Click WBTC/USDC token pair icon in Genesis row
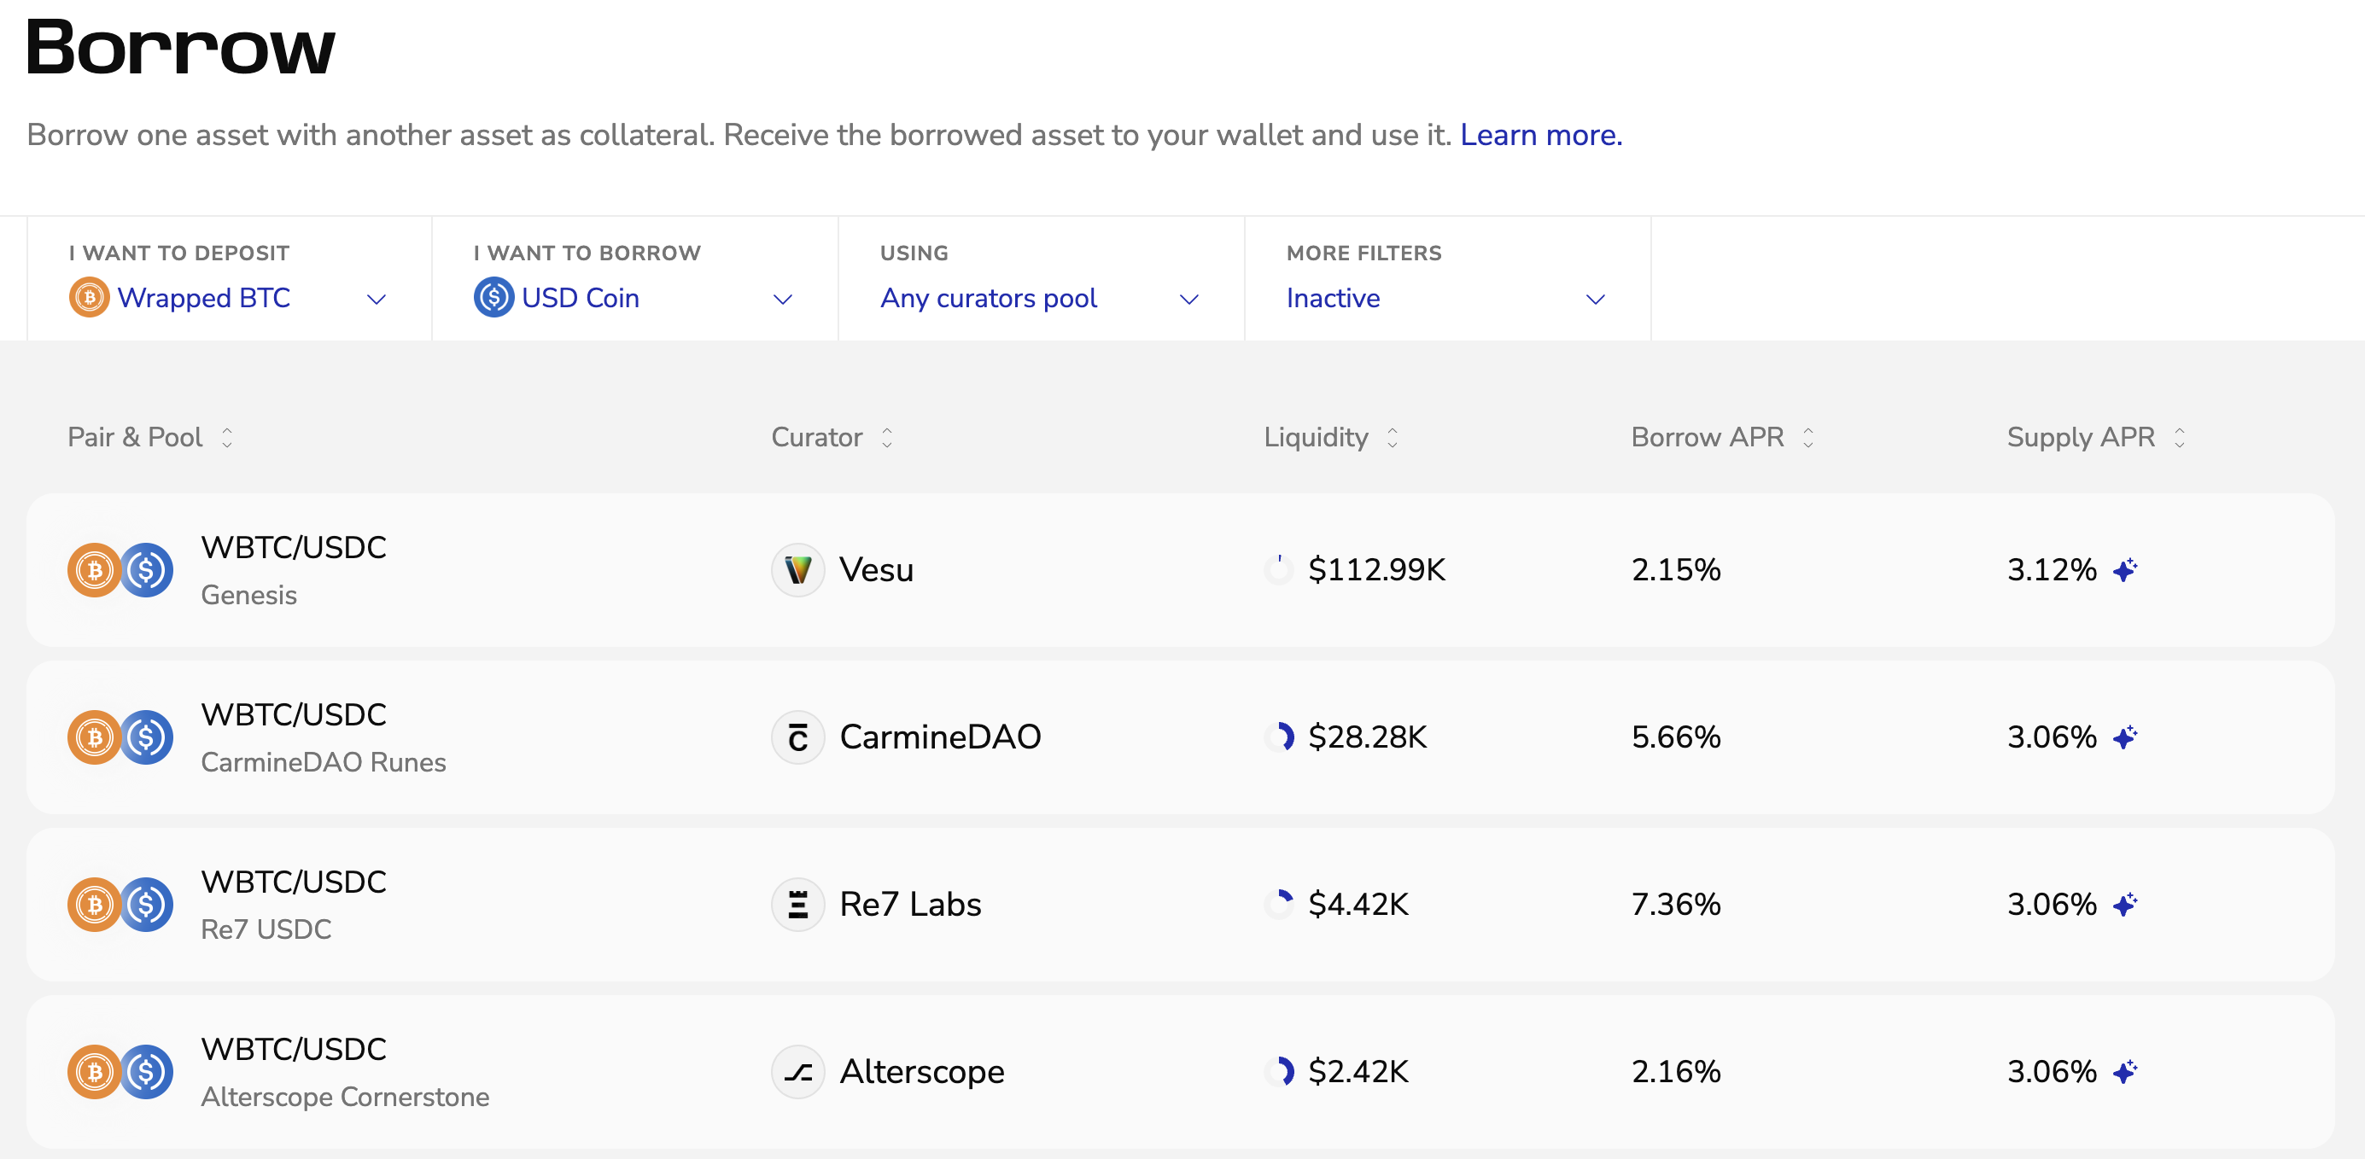 click(120, 570)
